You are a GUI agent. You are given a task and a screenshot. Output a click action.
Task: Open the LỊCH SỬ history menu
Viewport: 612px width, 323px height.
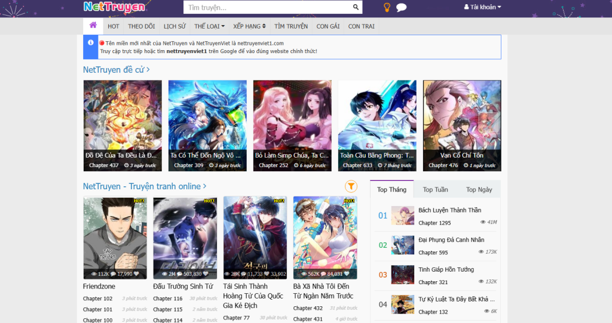tap(175, 26)
